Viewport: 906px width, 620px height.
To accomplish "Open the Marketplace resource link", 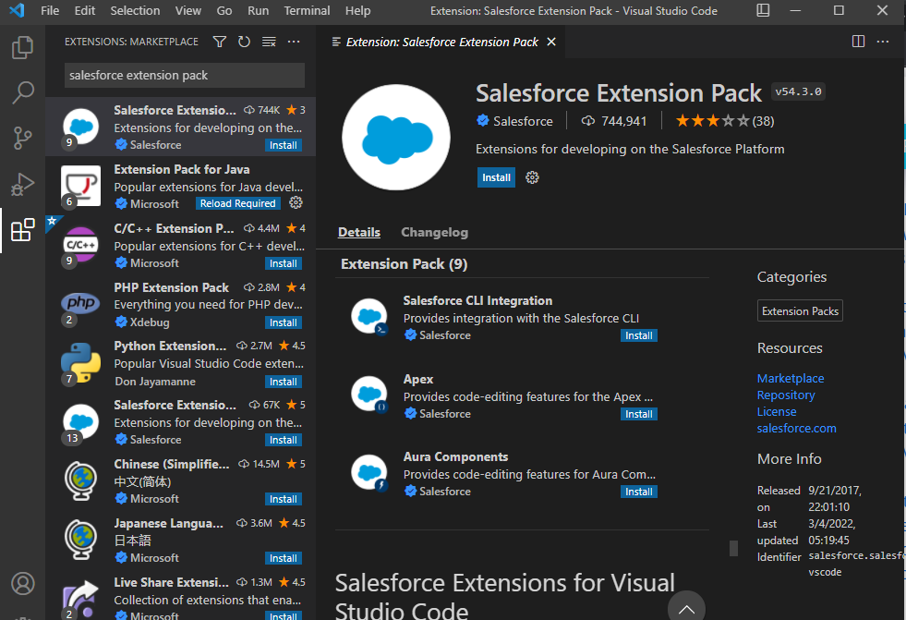I will [x=791, y=379].
